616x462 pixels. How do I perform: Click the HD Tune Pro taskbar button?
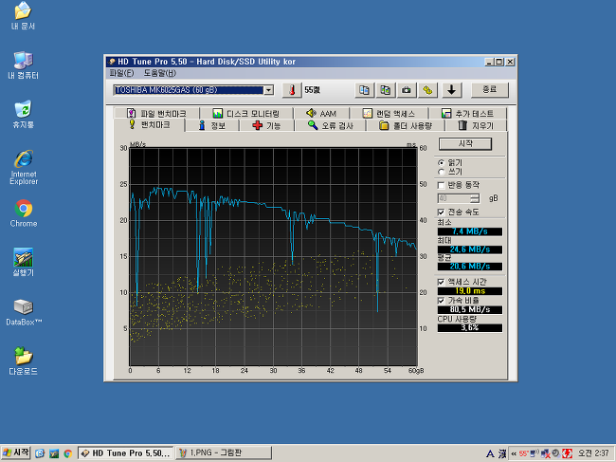126,453
